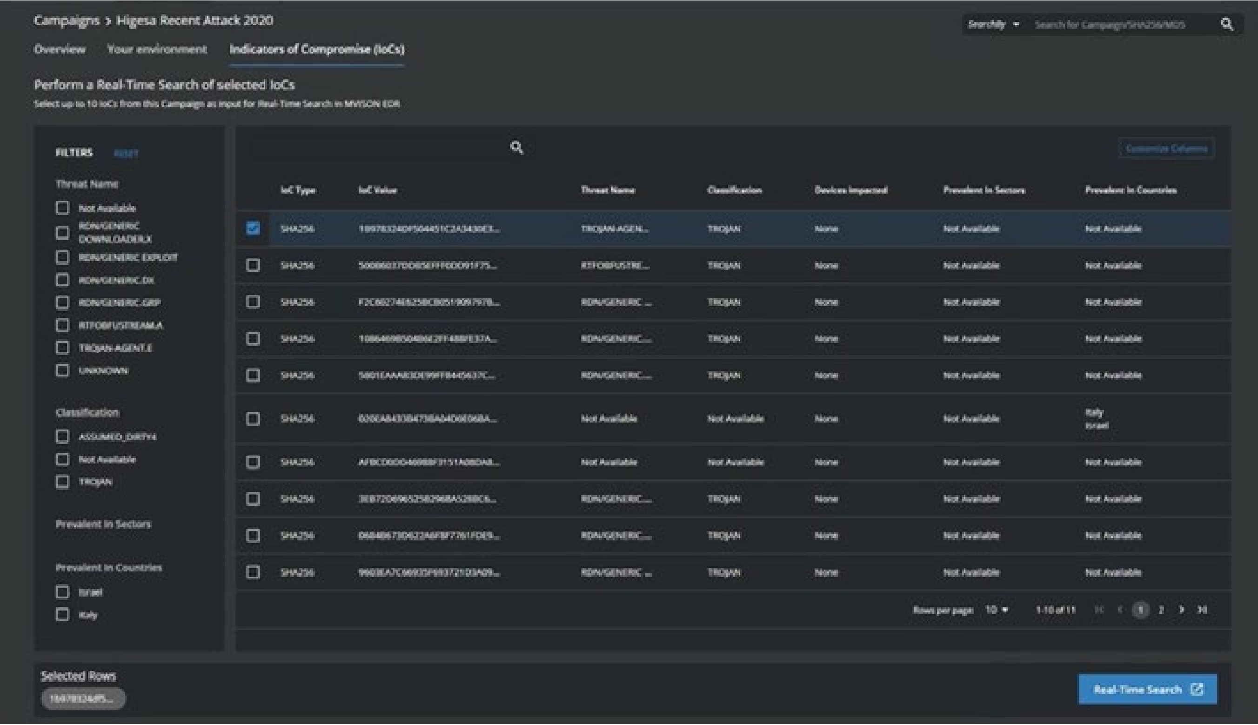Open the Your environment tab
This screenshot has width=1258, height=725.
click(157, 49)
